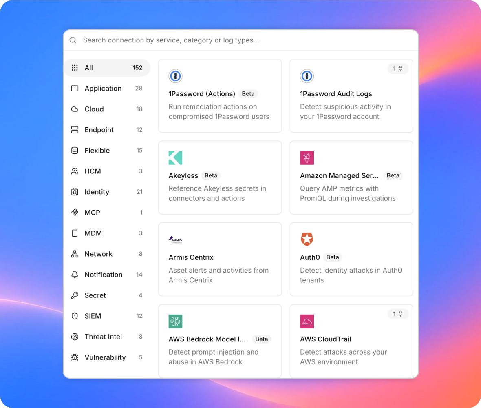Click 'Reference Akeyless secrets' description

(x=217, y=193)
